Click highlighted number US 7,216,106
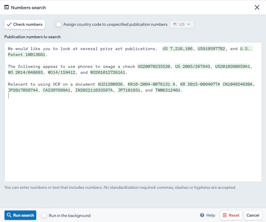 (x=178, y=49)
